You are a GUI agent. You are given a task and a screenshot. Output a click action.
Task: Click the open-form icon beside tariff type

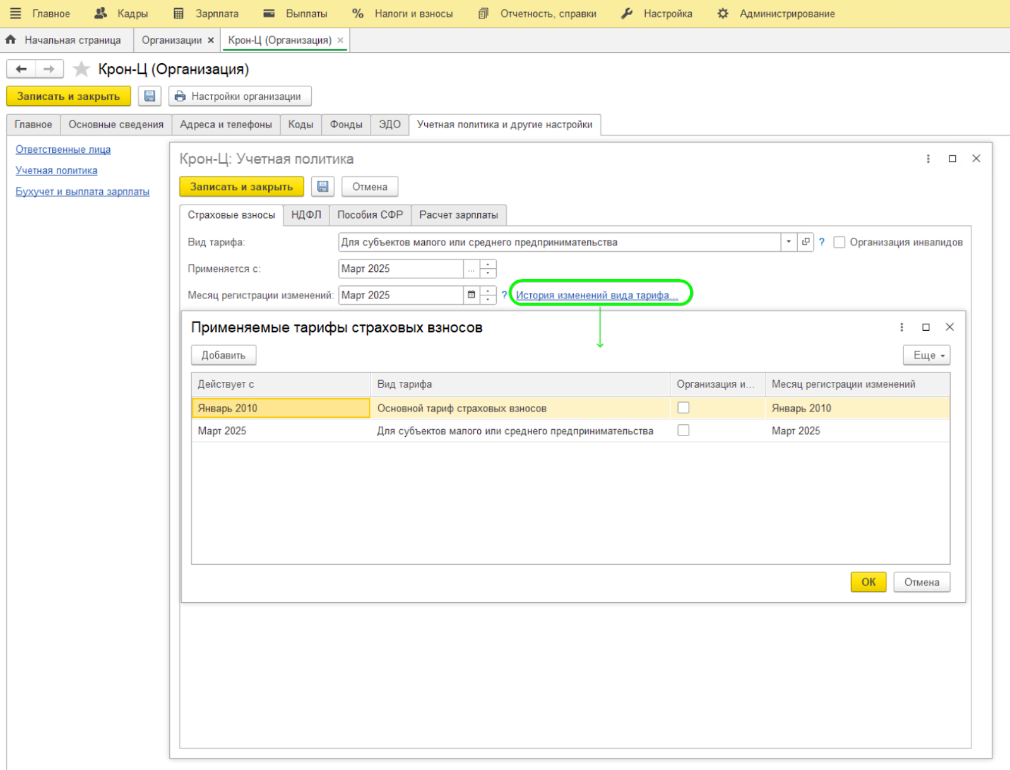[x=805, y=242]
